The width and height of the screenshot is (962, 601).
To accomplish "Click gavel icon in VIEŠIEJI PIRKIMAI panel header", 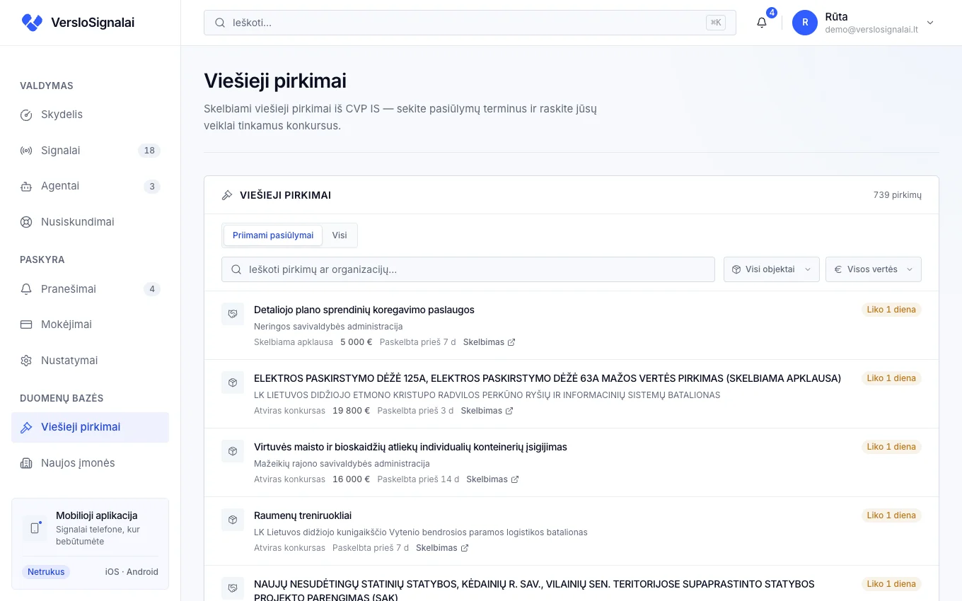I will point(227,195).
